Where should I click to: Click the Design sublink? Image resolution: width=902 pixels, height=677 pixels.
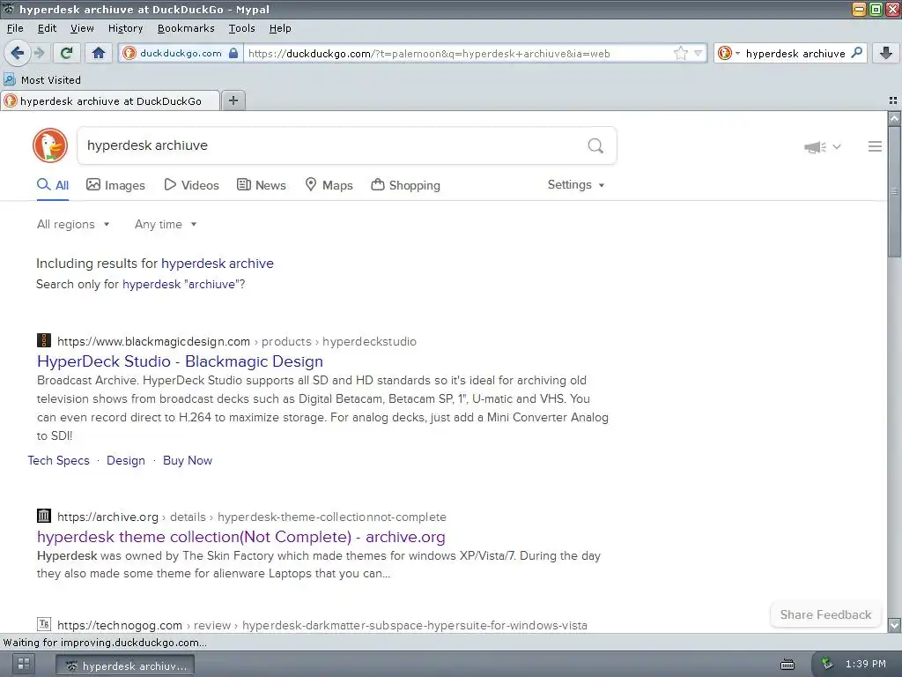tap(125, 460)
